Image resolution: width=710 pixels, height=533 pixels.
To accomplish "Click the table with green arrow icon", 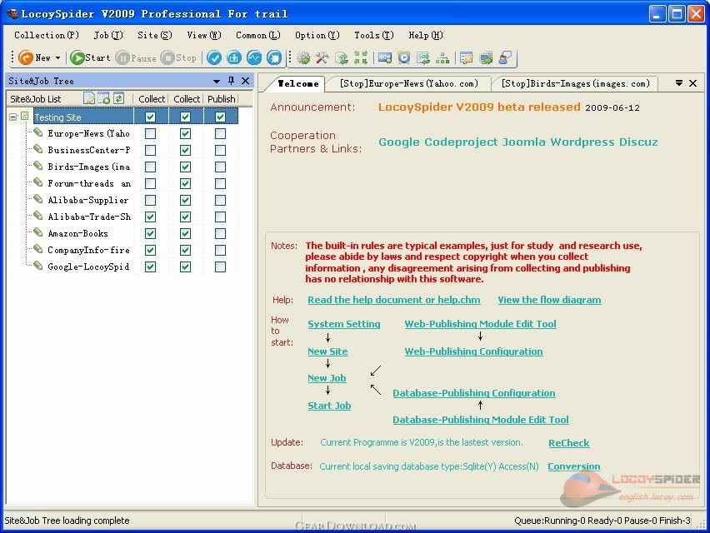I will (x=423, y=58).
